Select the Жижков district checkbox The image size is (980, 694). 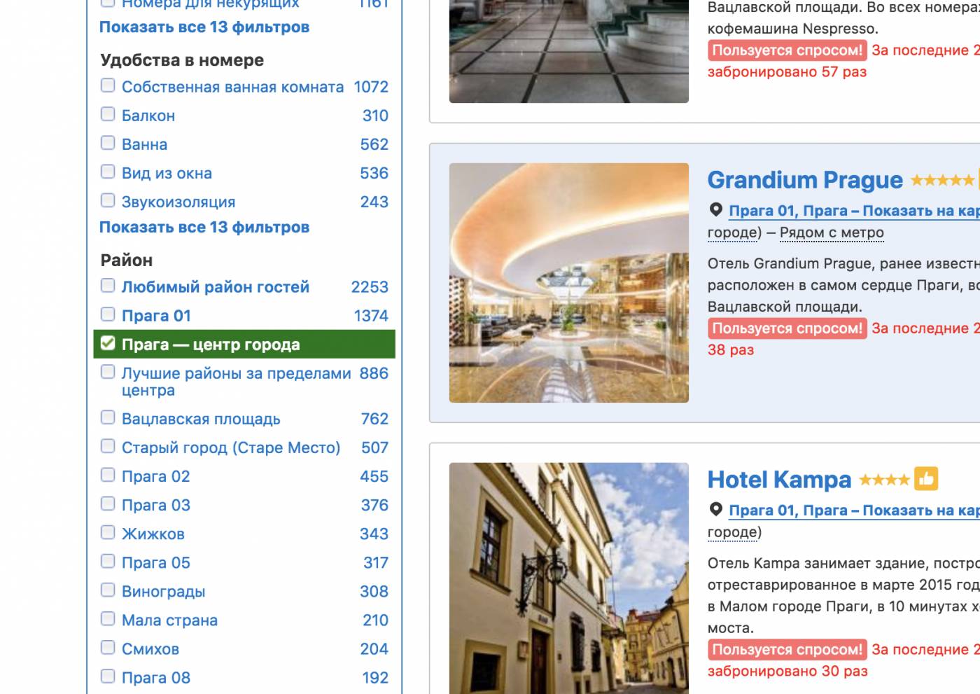pyautogui.click(x=108, y=532)
